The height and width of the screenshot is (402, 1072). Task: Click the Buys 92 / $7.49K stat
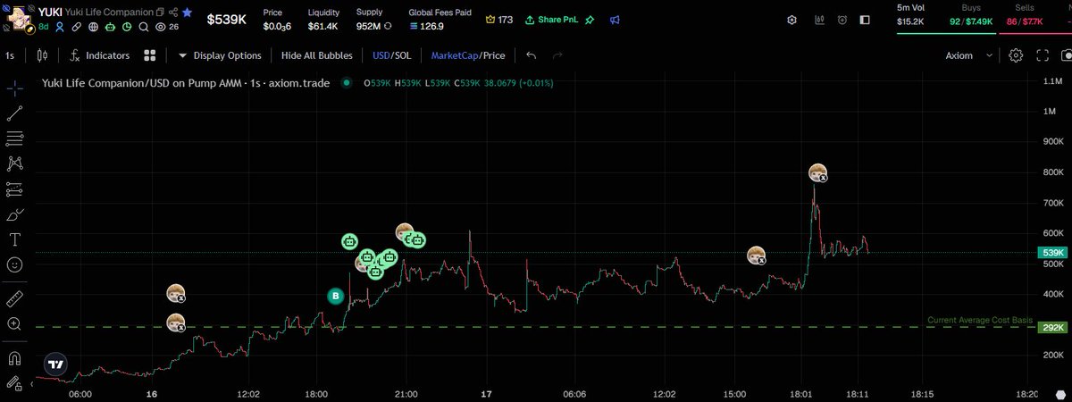970,14
